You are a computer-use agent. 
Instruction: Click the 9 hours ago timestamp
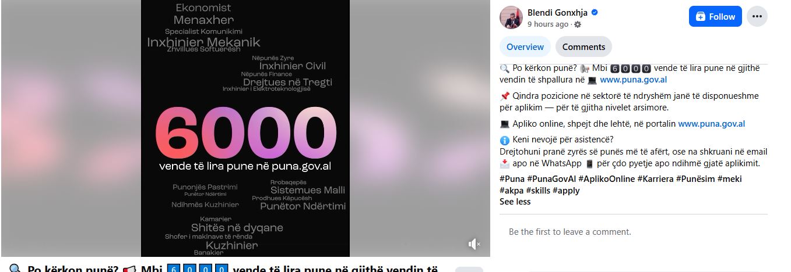548,24
